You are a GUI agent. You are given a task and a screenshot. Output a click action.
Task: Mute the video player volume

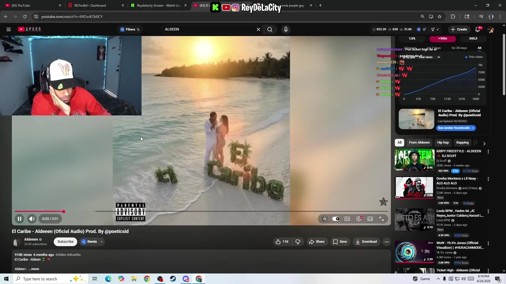coord(32,219)
